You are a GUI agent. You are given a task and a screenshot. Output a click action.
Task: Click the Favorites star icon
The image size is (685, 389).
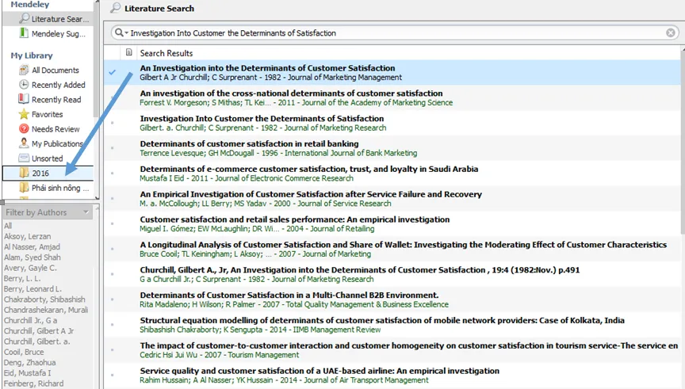(24, 114)
